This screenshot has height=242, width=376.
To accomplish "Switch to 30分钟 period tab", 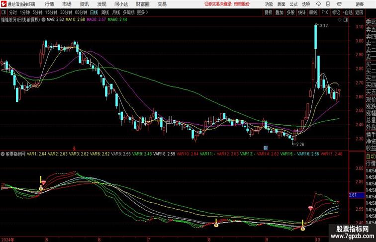I will (66, 12).
